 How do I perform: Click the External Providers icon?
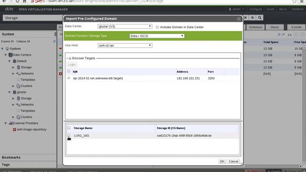tap(11, 123)
